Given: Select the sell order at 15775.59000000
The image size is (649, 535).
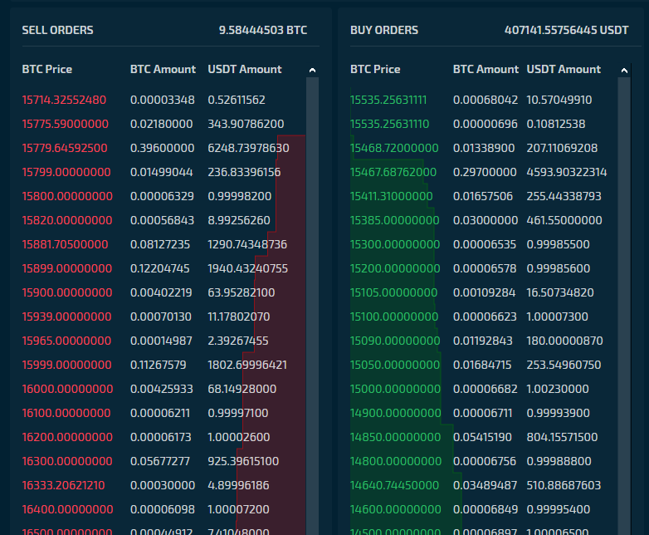Looking at the screenshot, I should (x=163, y=124).
